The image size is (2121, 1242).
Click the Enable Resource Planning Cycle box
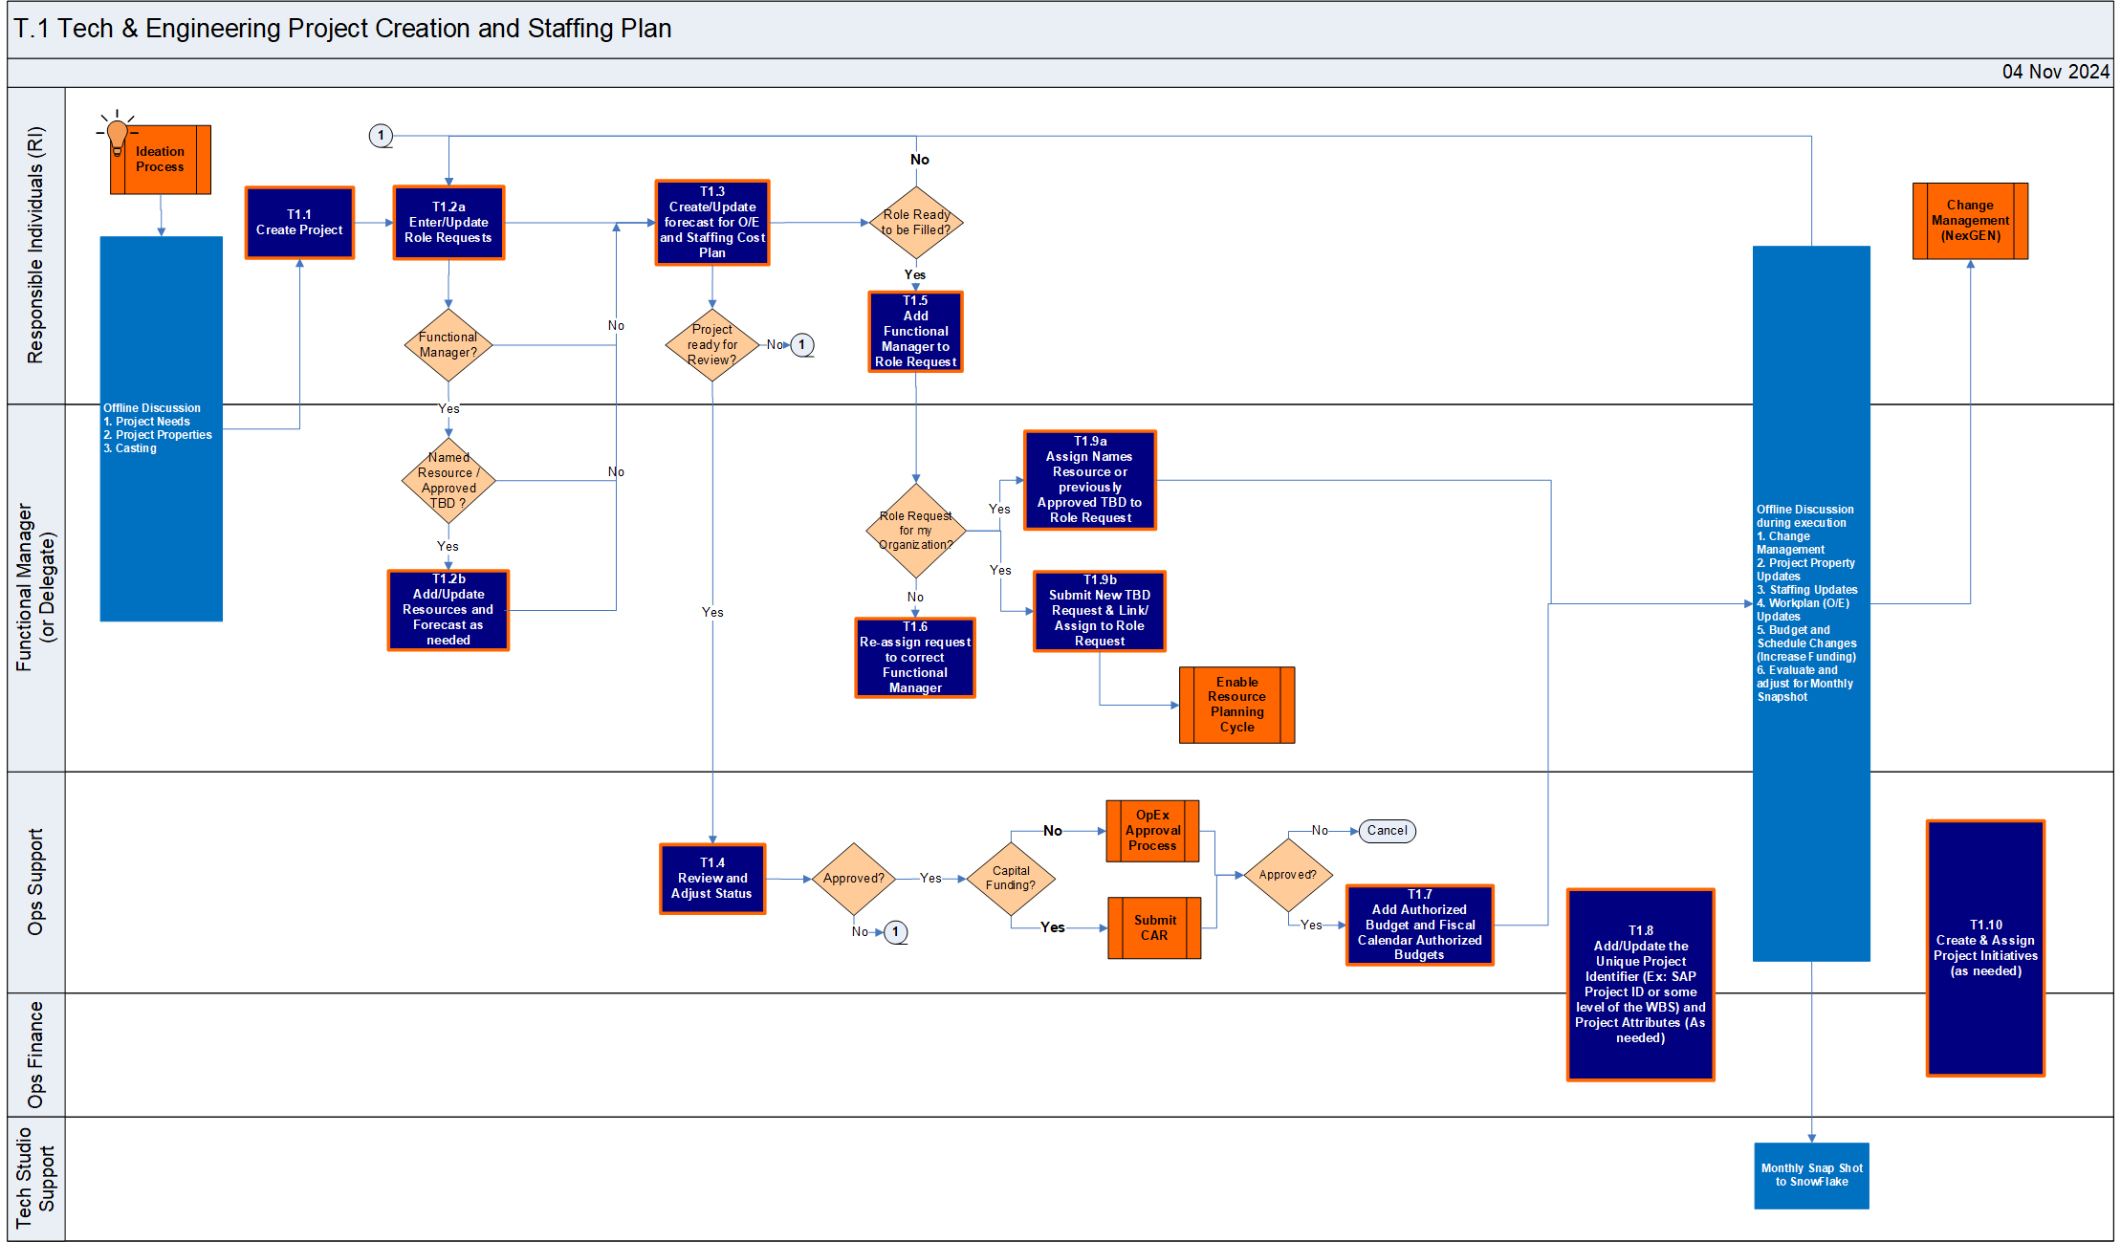pos(1236,705)
